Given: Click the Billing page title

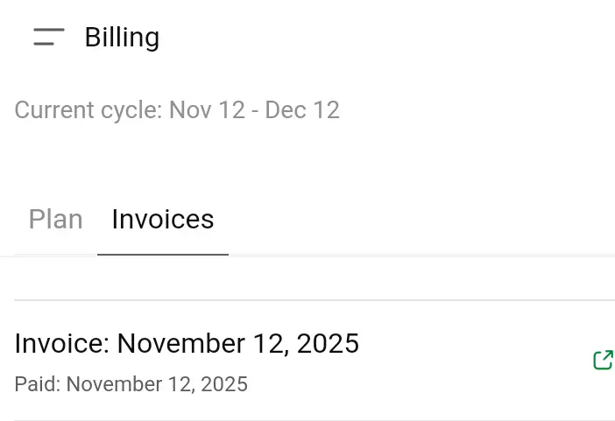Looking at the screenshot, I should pos(122,38).
